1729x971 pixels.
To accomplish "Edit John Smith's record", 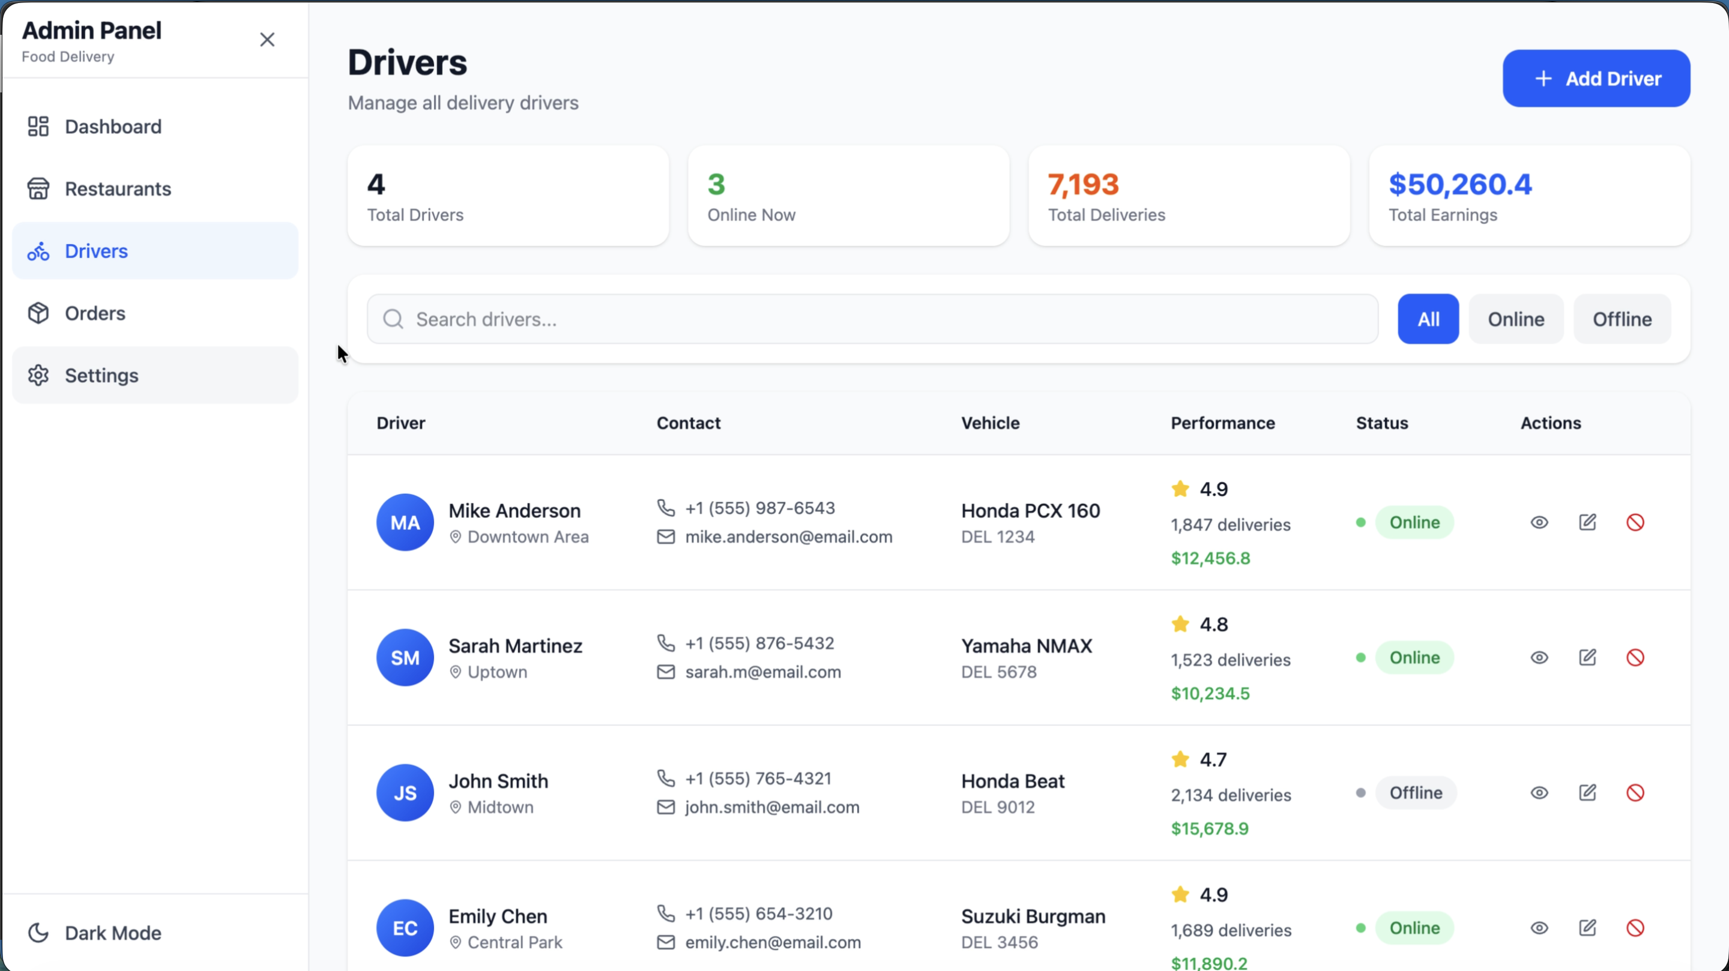I will click(x=1587, y=793).
